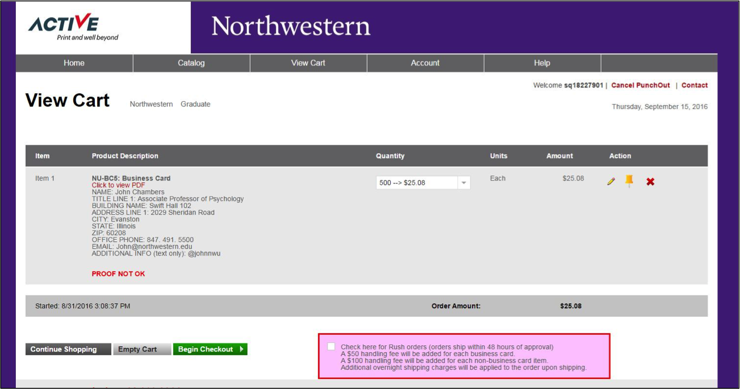This screenshot has height=389, width=740.
Task: Click the username sq18227901
Action: tap(583, 85)
